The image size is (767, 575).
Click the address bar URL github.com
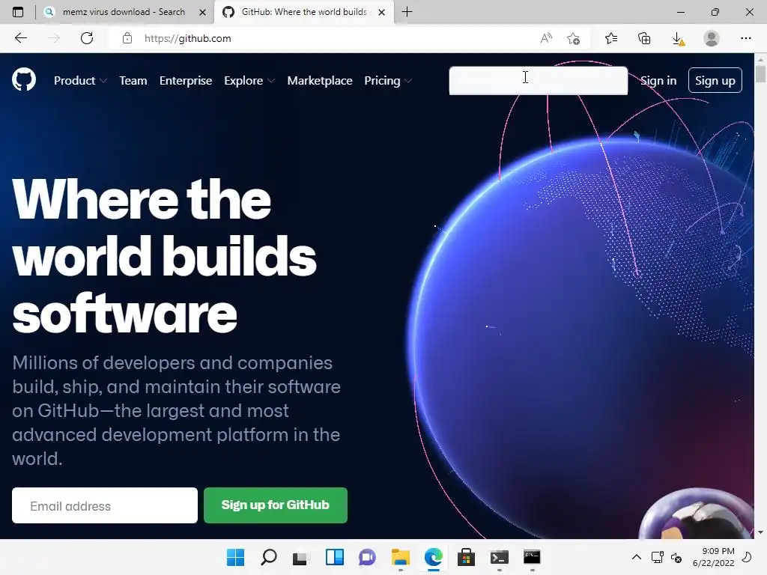point(187,39)
